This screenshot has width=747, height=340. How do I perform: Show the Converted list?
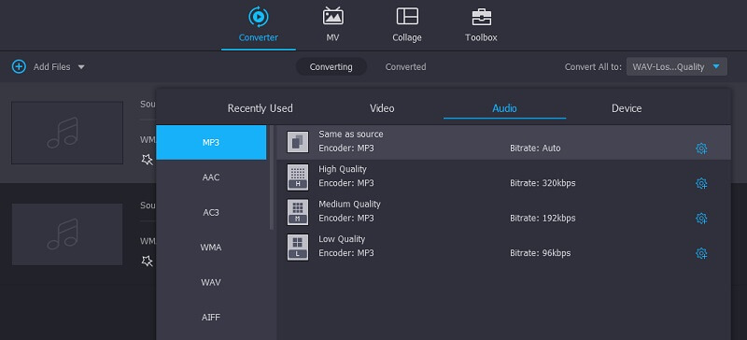coord(405,66)
